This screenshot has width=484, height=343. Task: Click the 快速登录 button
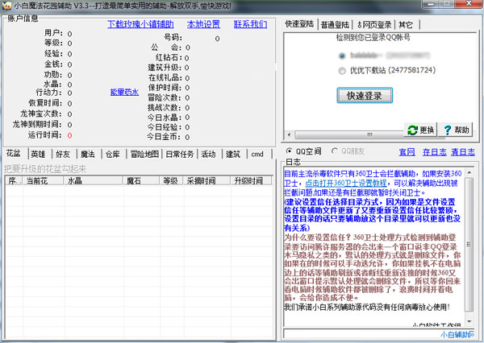(x=365, y=96)
